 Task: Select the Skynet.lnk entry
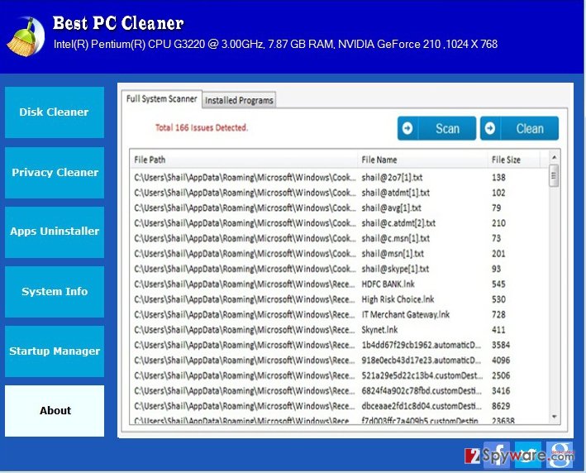pyautogui.click(x=340, y=330)
